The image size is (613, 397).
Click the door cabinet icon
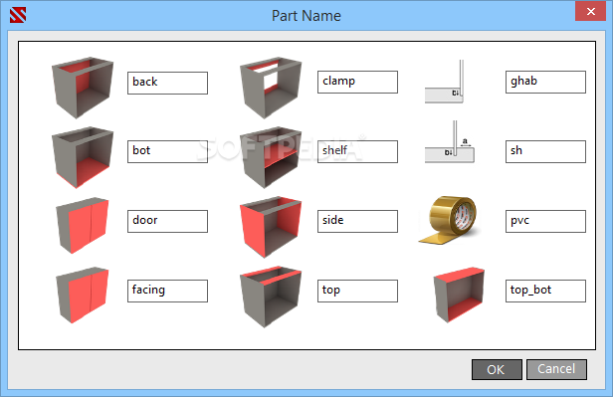pos(83,226)
